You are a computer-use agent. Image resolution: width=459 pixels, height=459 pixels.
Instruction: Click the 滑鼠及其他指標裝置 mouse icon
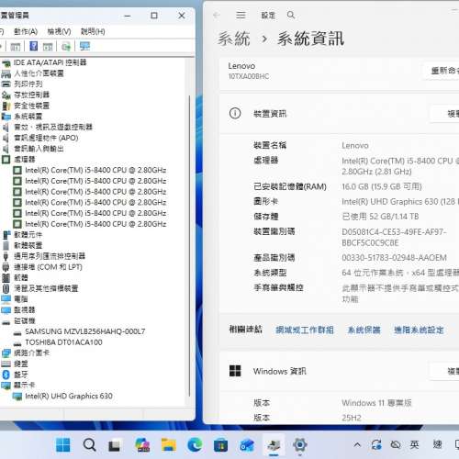(x=6, y=288)
